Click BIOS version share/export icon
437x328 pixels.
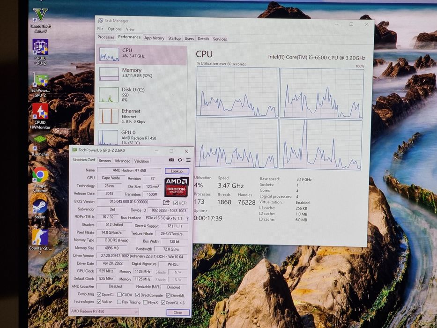coord(166,202)
